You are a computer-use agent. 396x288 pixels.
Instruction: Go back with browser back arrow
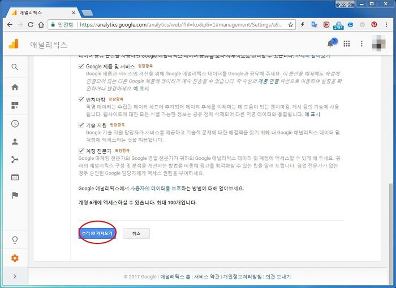click(10, 24)
